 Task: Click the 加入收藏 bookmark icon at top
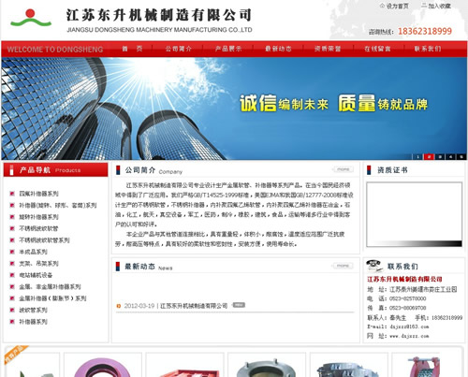[x=424, y=6]
